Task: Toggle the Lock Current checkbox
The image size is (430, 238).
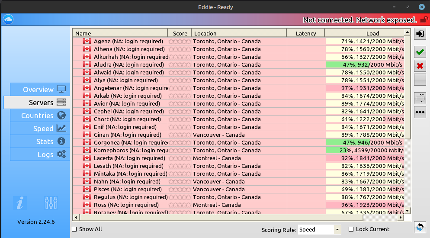Action: [x=351, y=229]
